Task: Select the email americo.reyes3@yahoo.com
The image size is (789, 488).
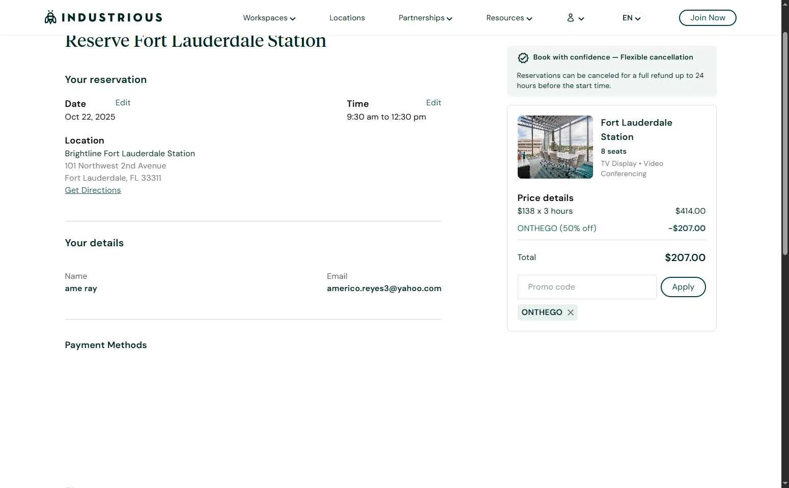Action: [x=384, y=289]
